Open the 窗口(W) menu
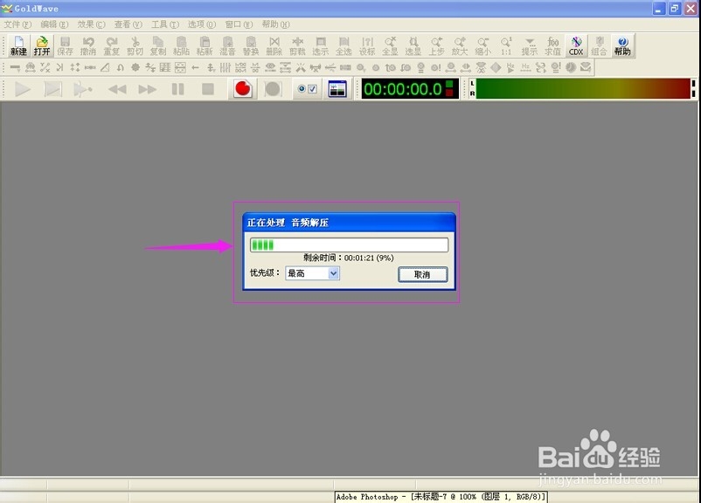Viewport: 701px width, 503px height. (x=239, y=24)
